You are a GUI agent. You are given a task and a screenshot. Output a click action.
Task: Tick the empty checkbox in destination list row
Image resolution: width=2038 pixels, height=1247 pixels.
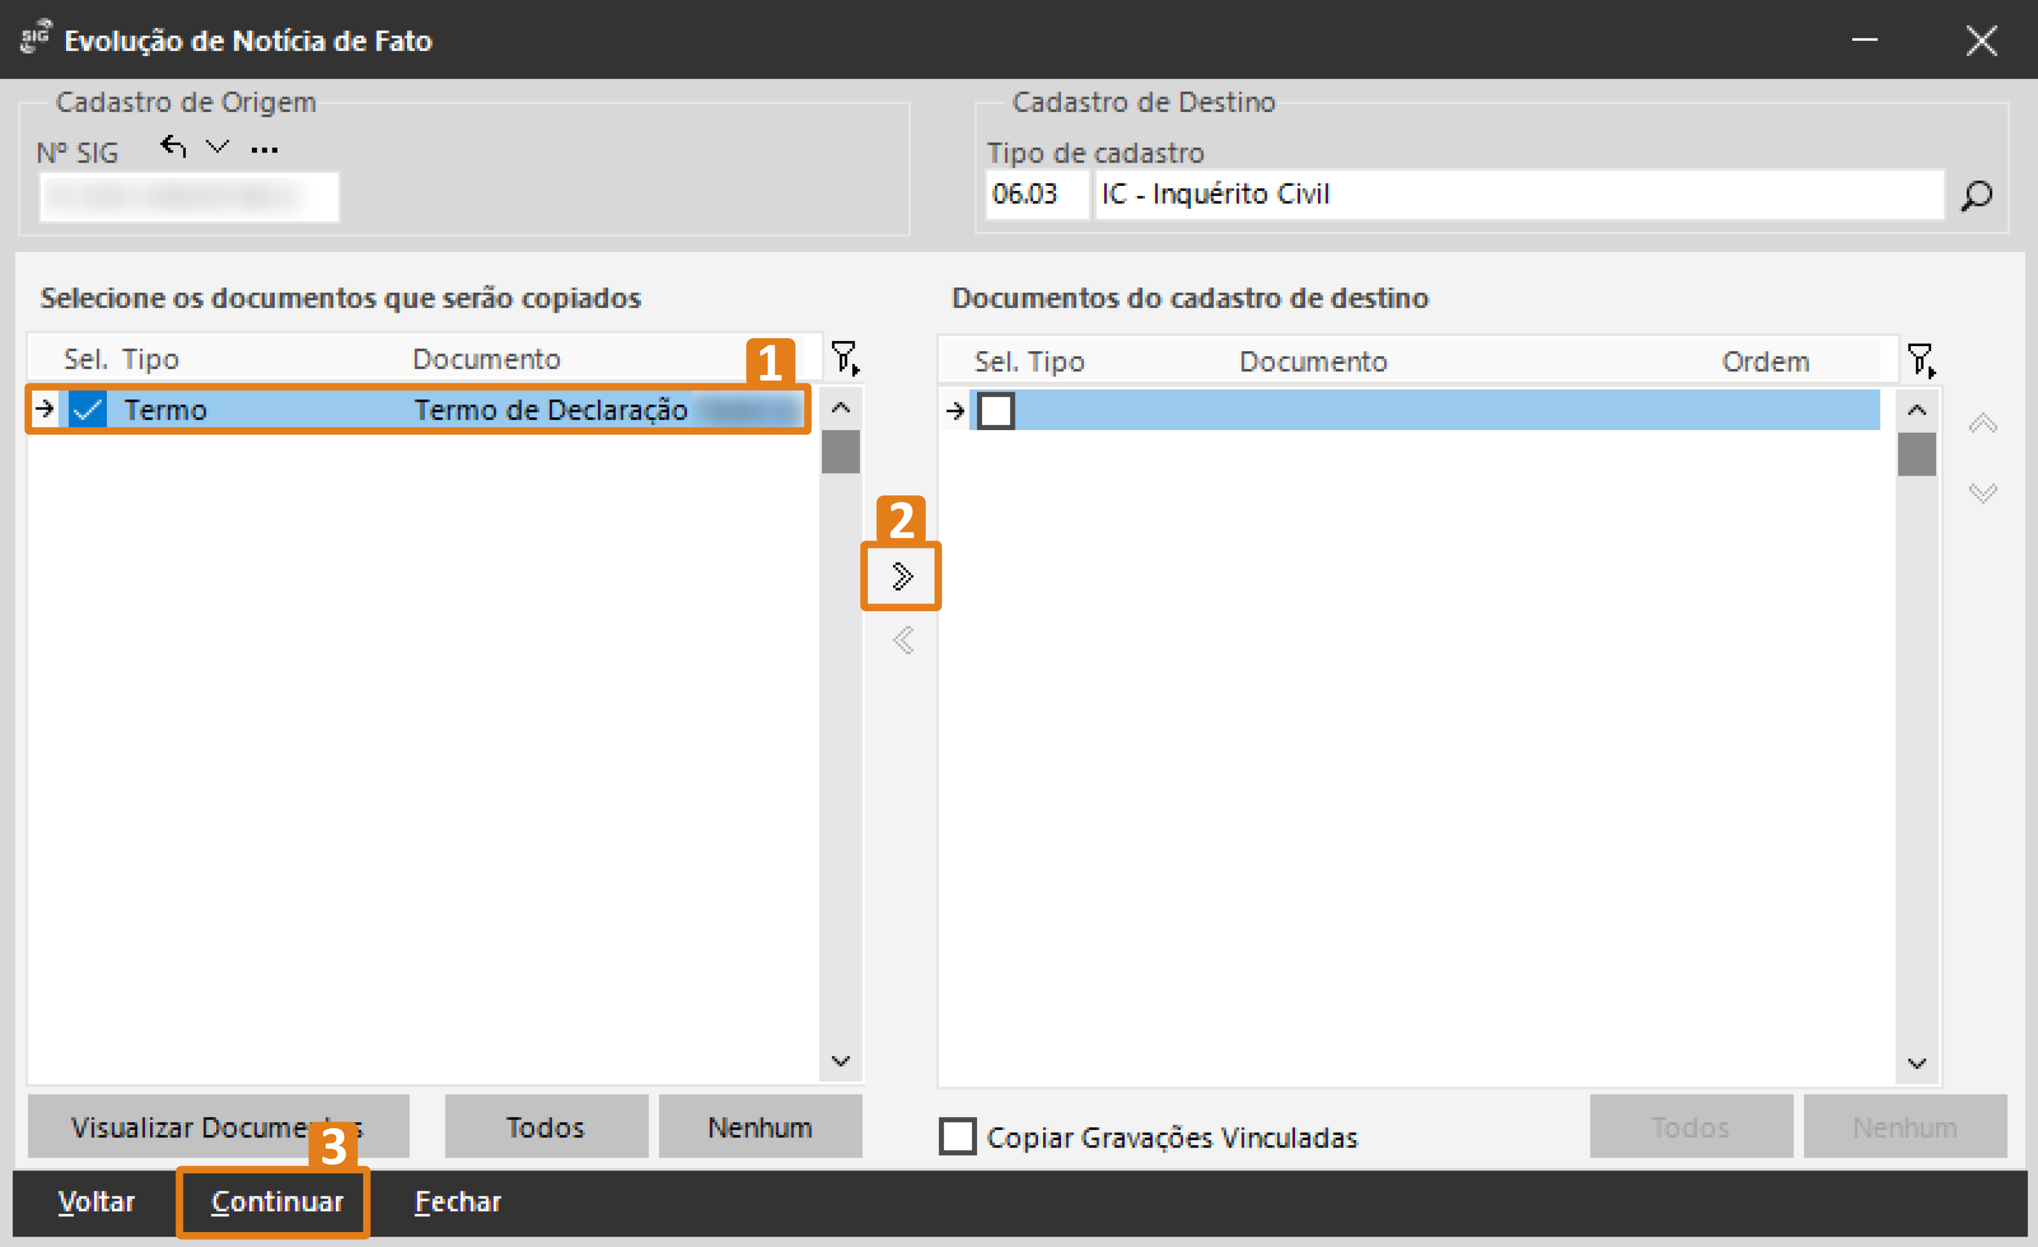(x=995, y=411)
